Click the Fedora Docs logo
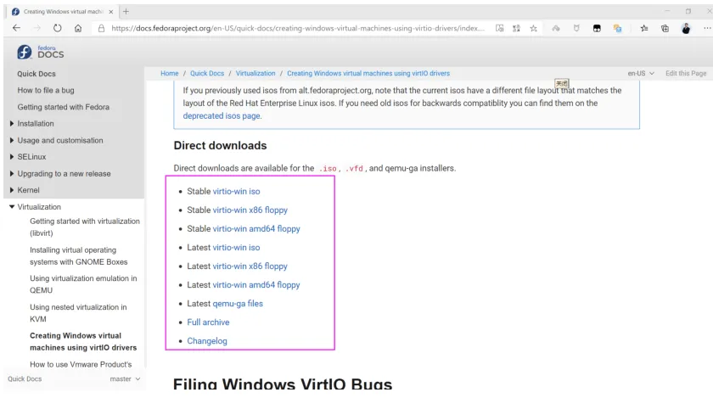Screen dimensions: 713x398 (x=41, y=52)
